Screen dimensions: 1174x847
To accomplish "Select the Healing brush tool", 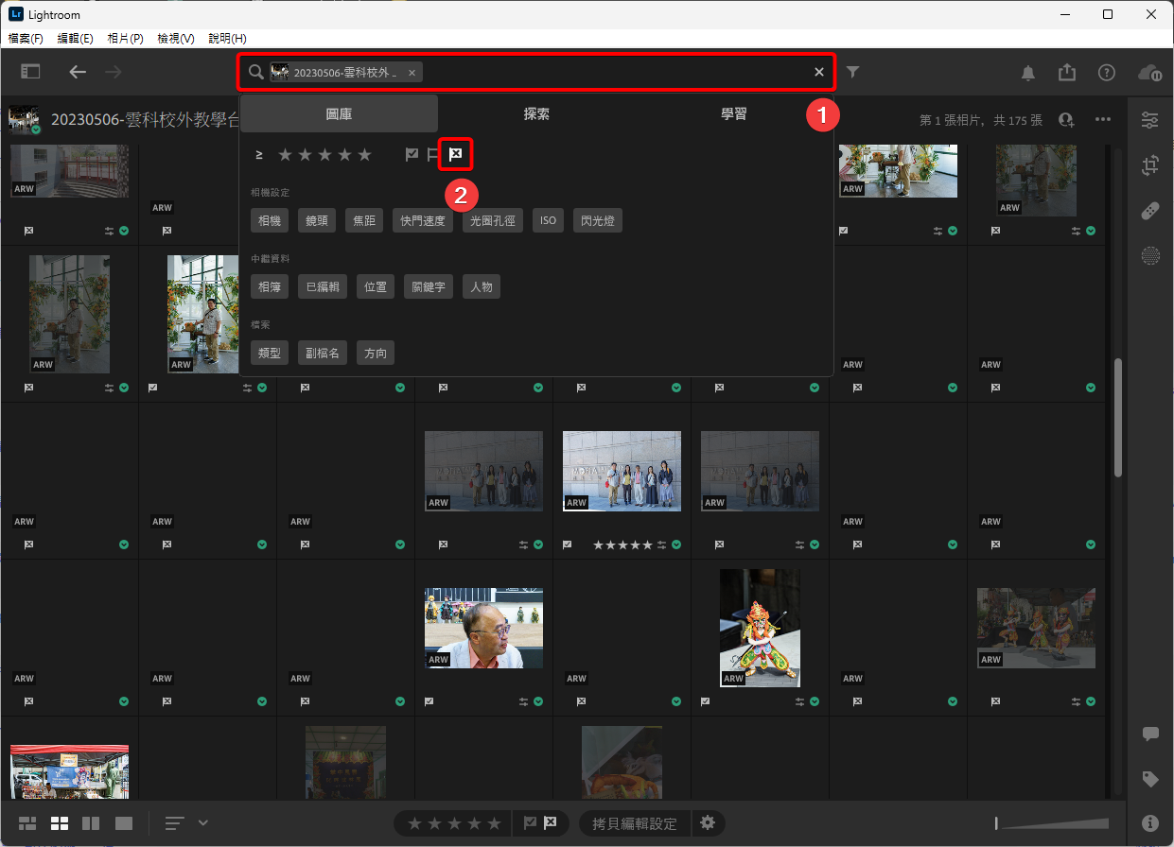I will pyautogui.click(x=1150, y=211).
